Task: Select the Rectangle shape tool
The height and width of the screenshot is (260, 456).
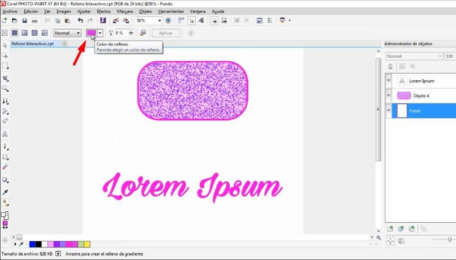Action: 5,157
